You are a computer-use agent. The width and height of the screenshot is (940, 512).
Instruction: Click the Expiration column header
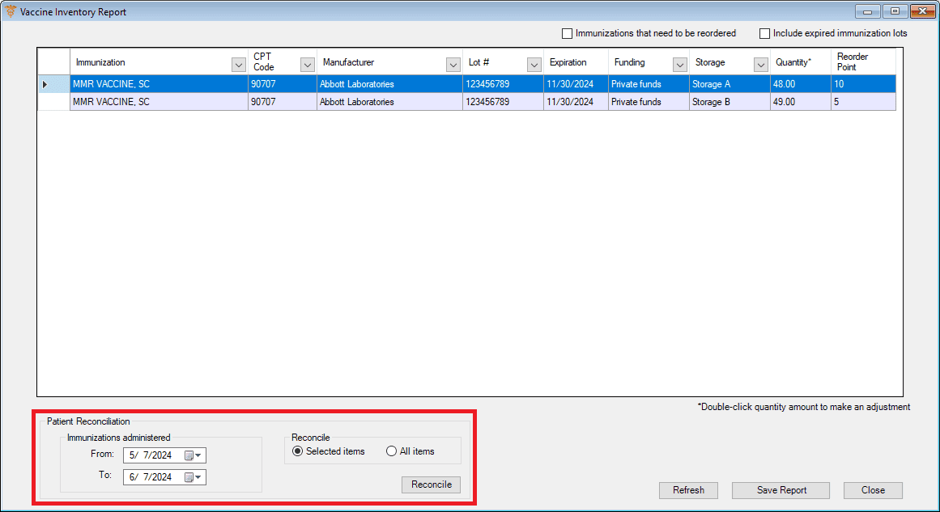[x=576, y=62]
